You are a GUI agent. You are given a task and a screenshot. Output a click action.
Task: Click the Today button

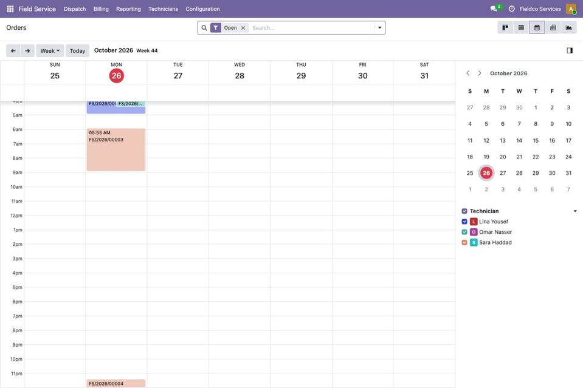point(77,50)
